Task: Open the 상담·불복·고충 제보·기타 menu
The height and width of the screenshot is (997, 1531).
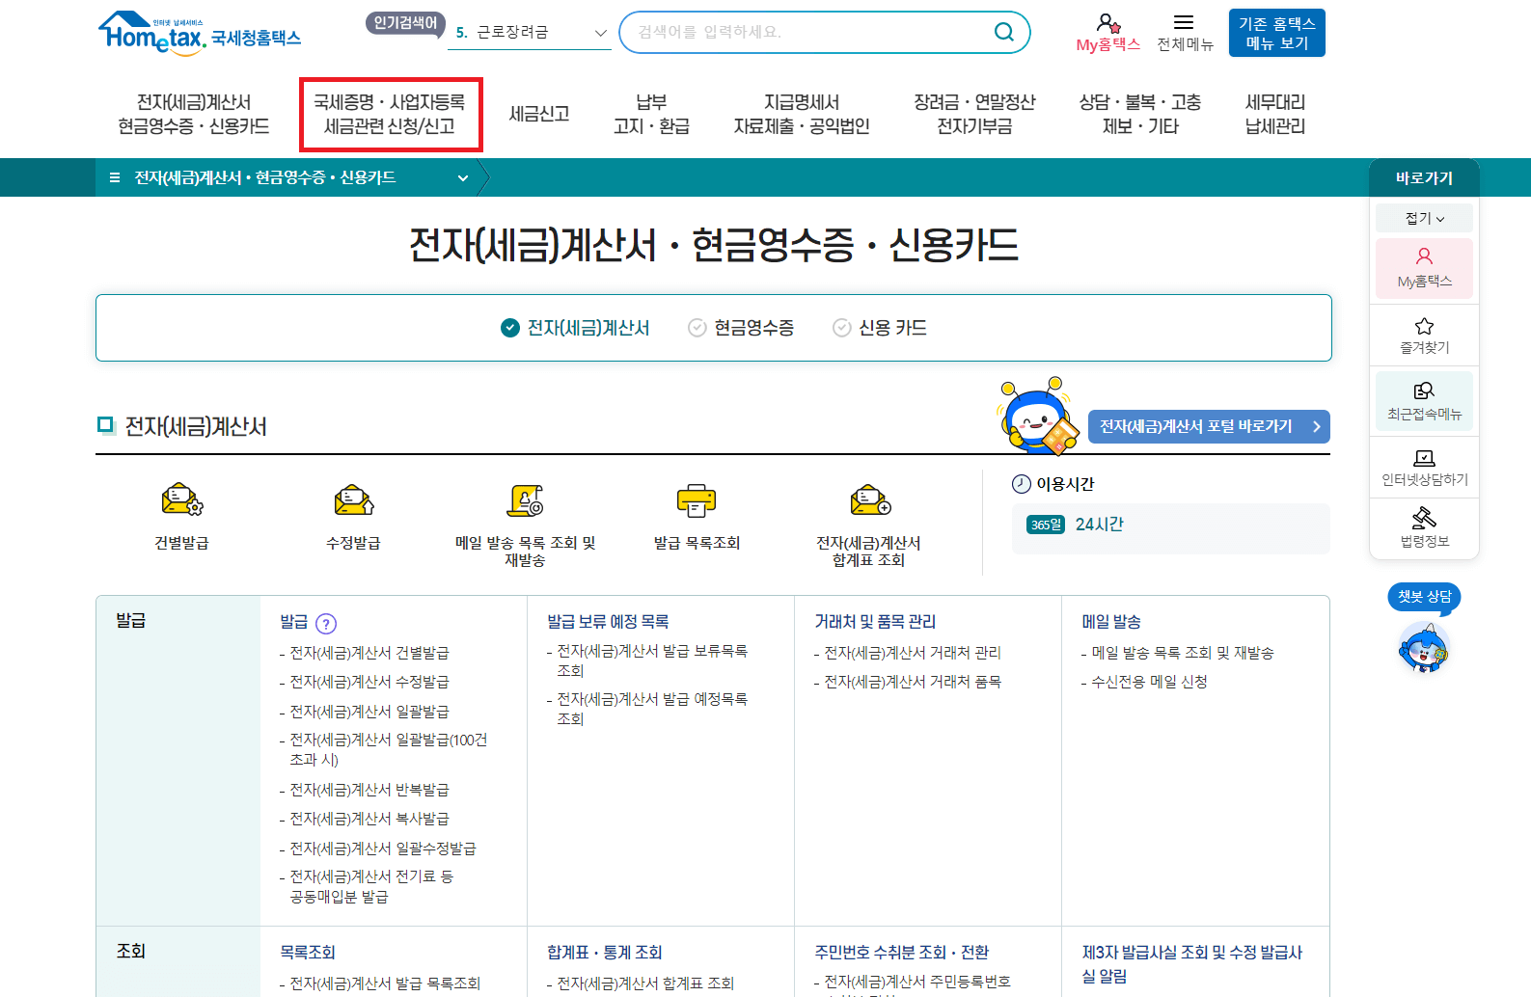Action: point(1140,114)
